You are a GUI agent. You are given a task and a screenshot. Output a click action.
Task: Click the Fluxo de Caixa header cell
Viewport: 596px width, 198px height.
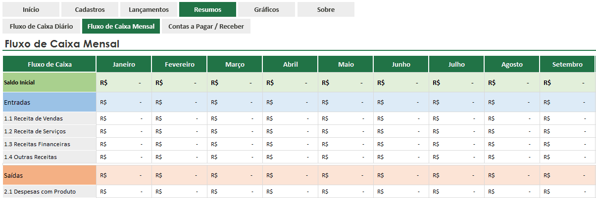(50, 64)
